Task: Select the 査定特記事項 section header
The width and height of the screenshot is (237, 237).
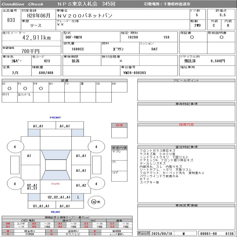Action: (186, 147)
